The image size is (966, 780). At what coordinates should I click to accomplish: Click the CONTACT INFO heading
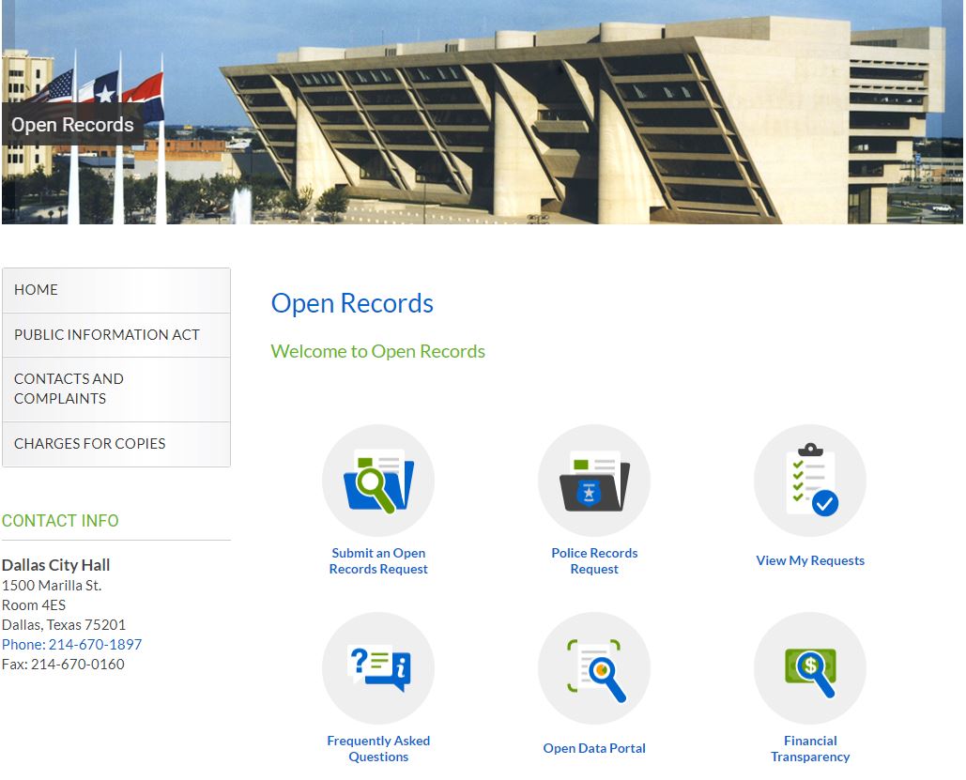[x=60, y=521]
